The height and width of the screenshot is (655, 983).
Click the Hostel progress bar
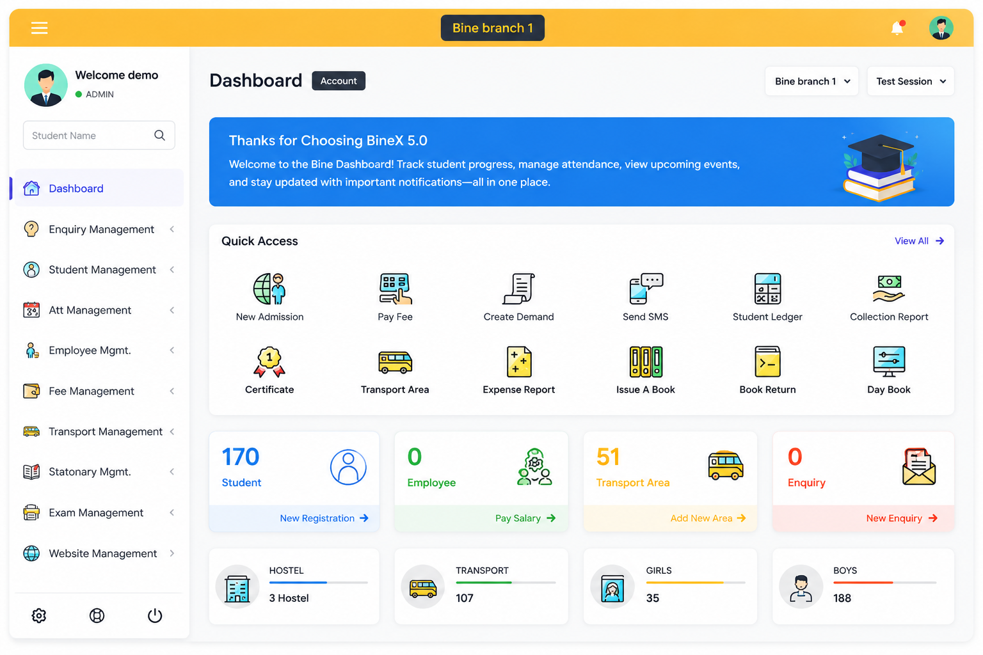click(x=318, y=583)
